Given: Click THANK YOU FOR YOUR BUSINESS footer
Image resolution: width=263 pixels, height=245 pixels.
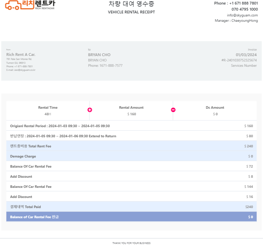Looking at the screenshot, I should coord(131,243).
